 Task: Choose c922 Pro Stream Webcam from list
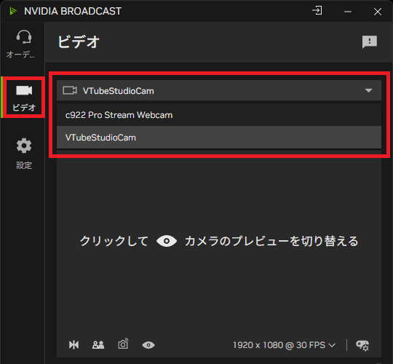(x=219, y=115)
